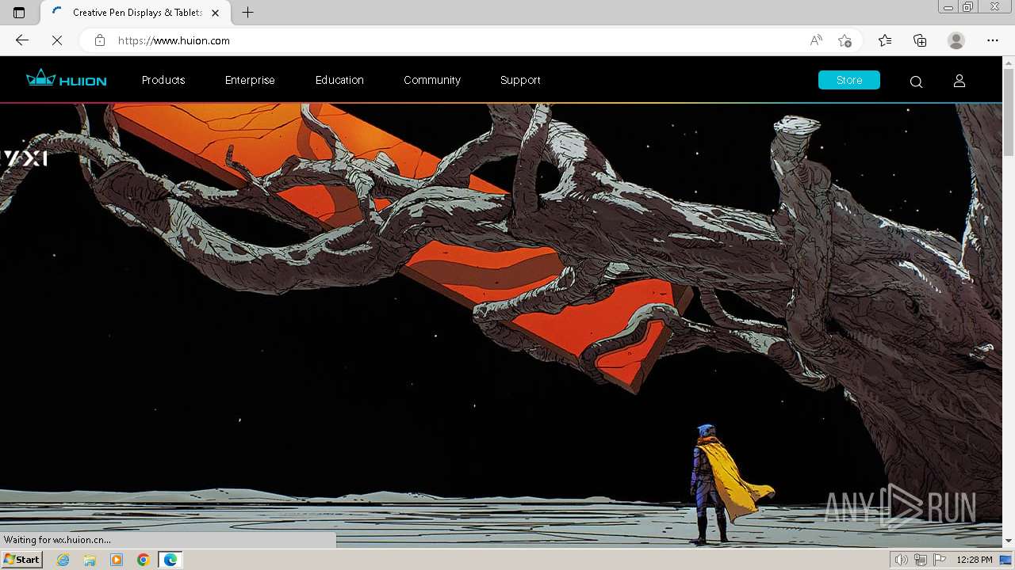Click the scrollbar up arrow
The height and width of the screenshot is (570, 1015).
(x=1009, y=63)
